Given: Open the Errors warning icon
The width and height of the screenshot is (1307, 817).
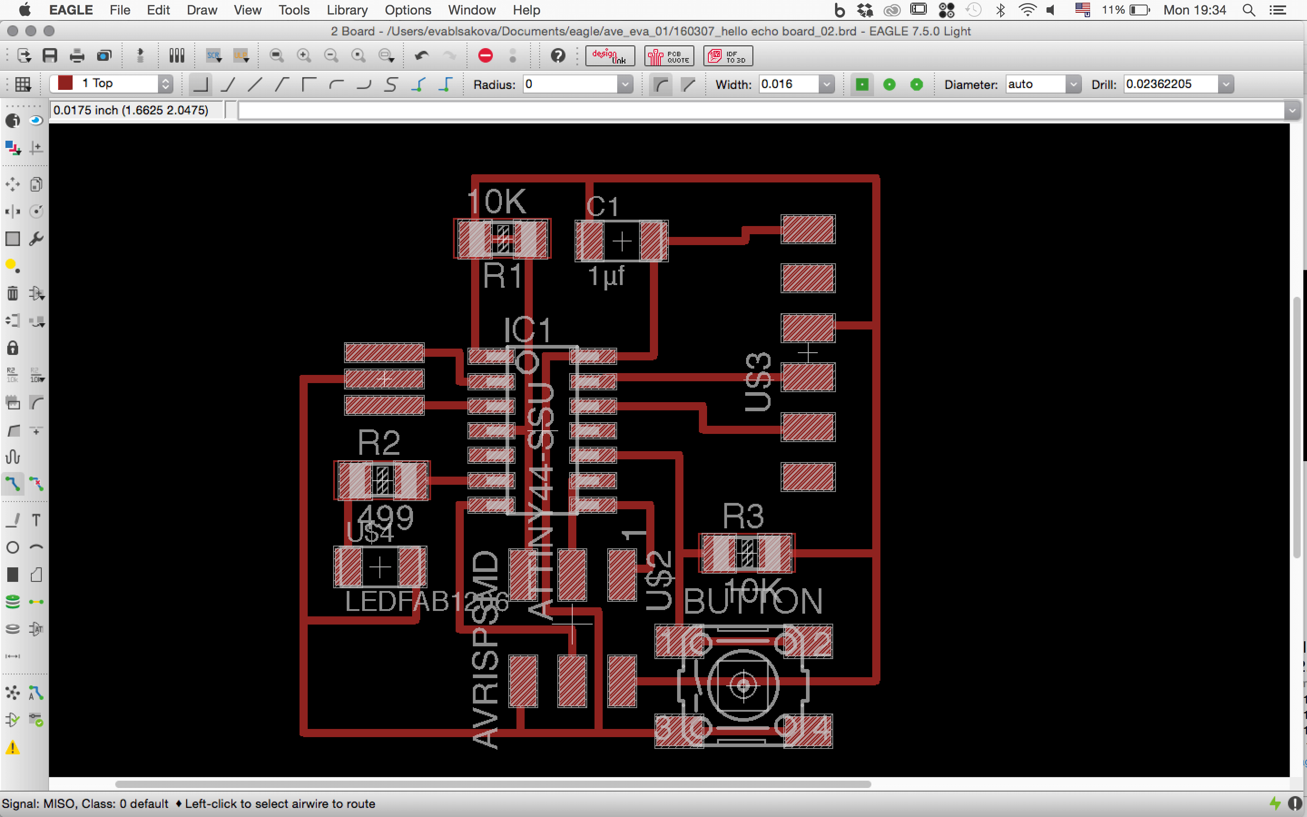Looking at the screenshot, I should point(12,748).
